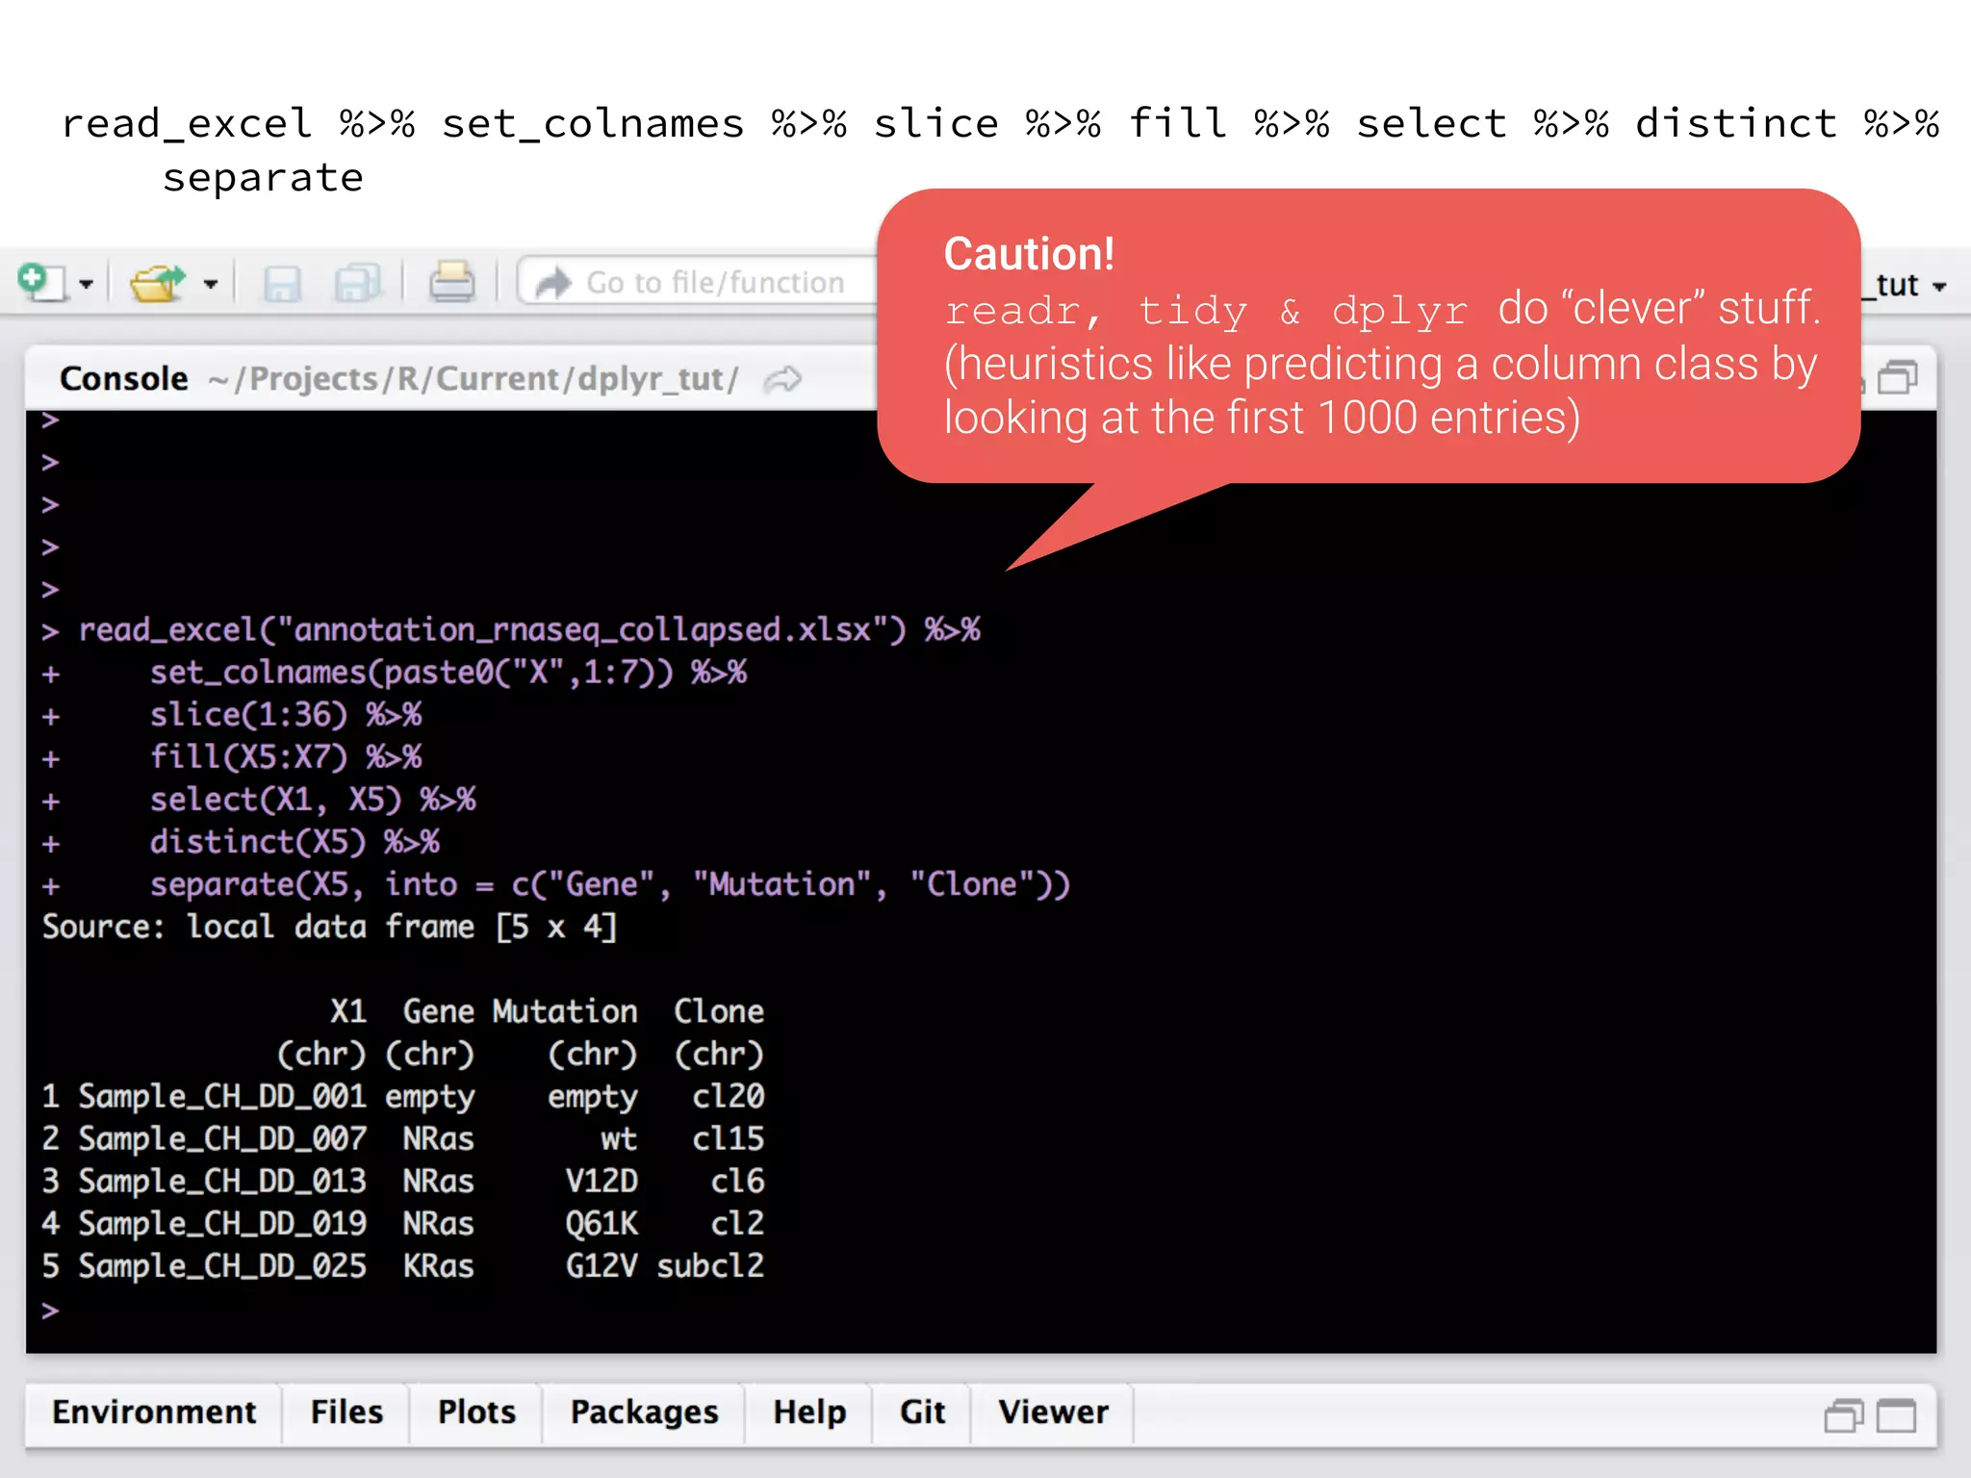This screenshot has width=1971, height=1478.
Task: Click the Clone column header
Action: coord(719,1012)
